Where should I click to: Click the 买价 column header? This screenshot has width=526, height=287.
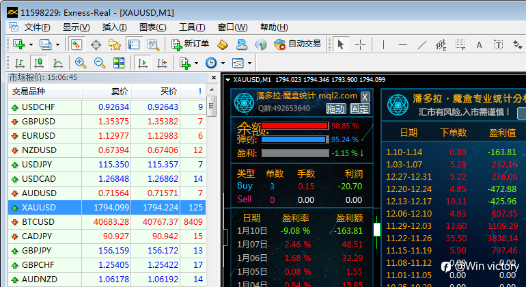[x=156, y=92]
